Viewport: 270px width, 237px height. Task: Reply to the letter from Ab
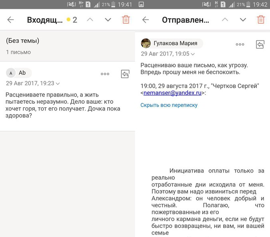(x=125, y=74)
